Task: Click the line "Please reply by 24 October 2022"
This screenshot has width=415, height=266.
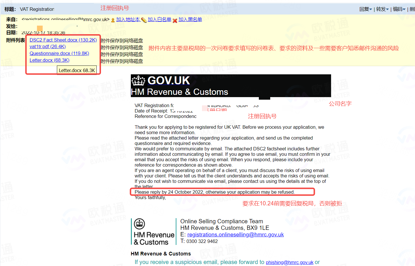Action: click(x=214, y=192)
